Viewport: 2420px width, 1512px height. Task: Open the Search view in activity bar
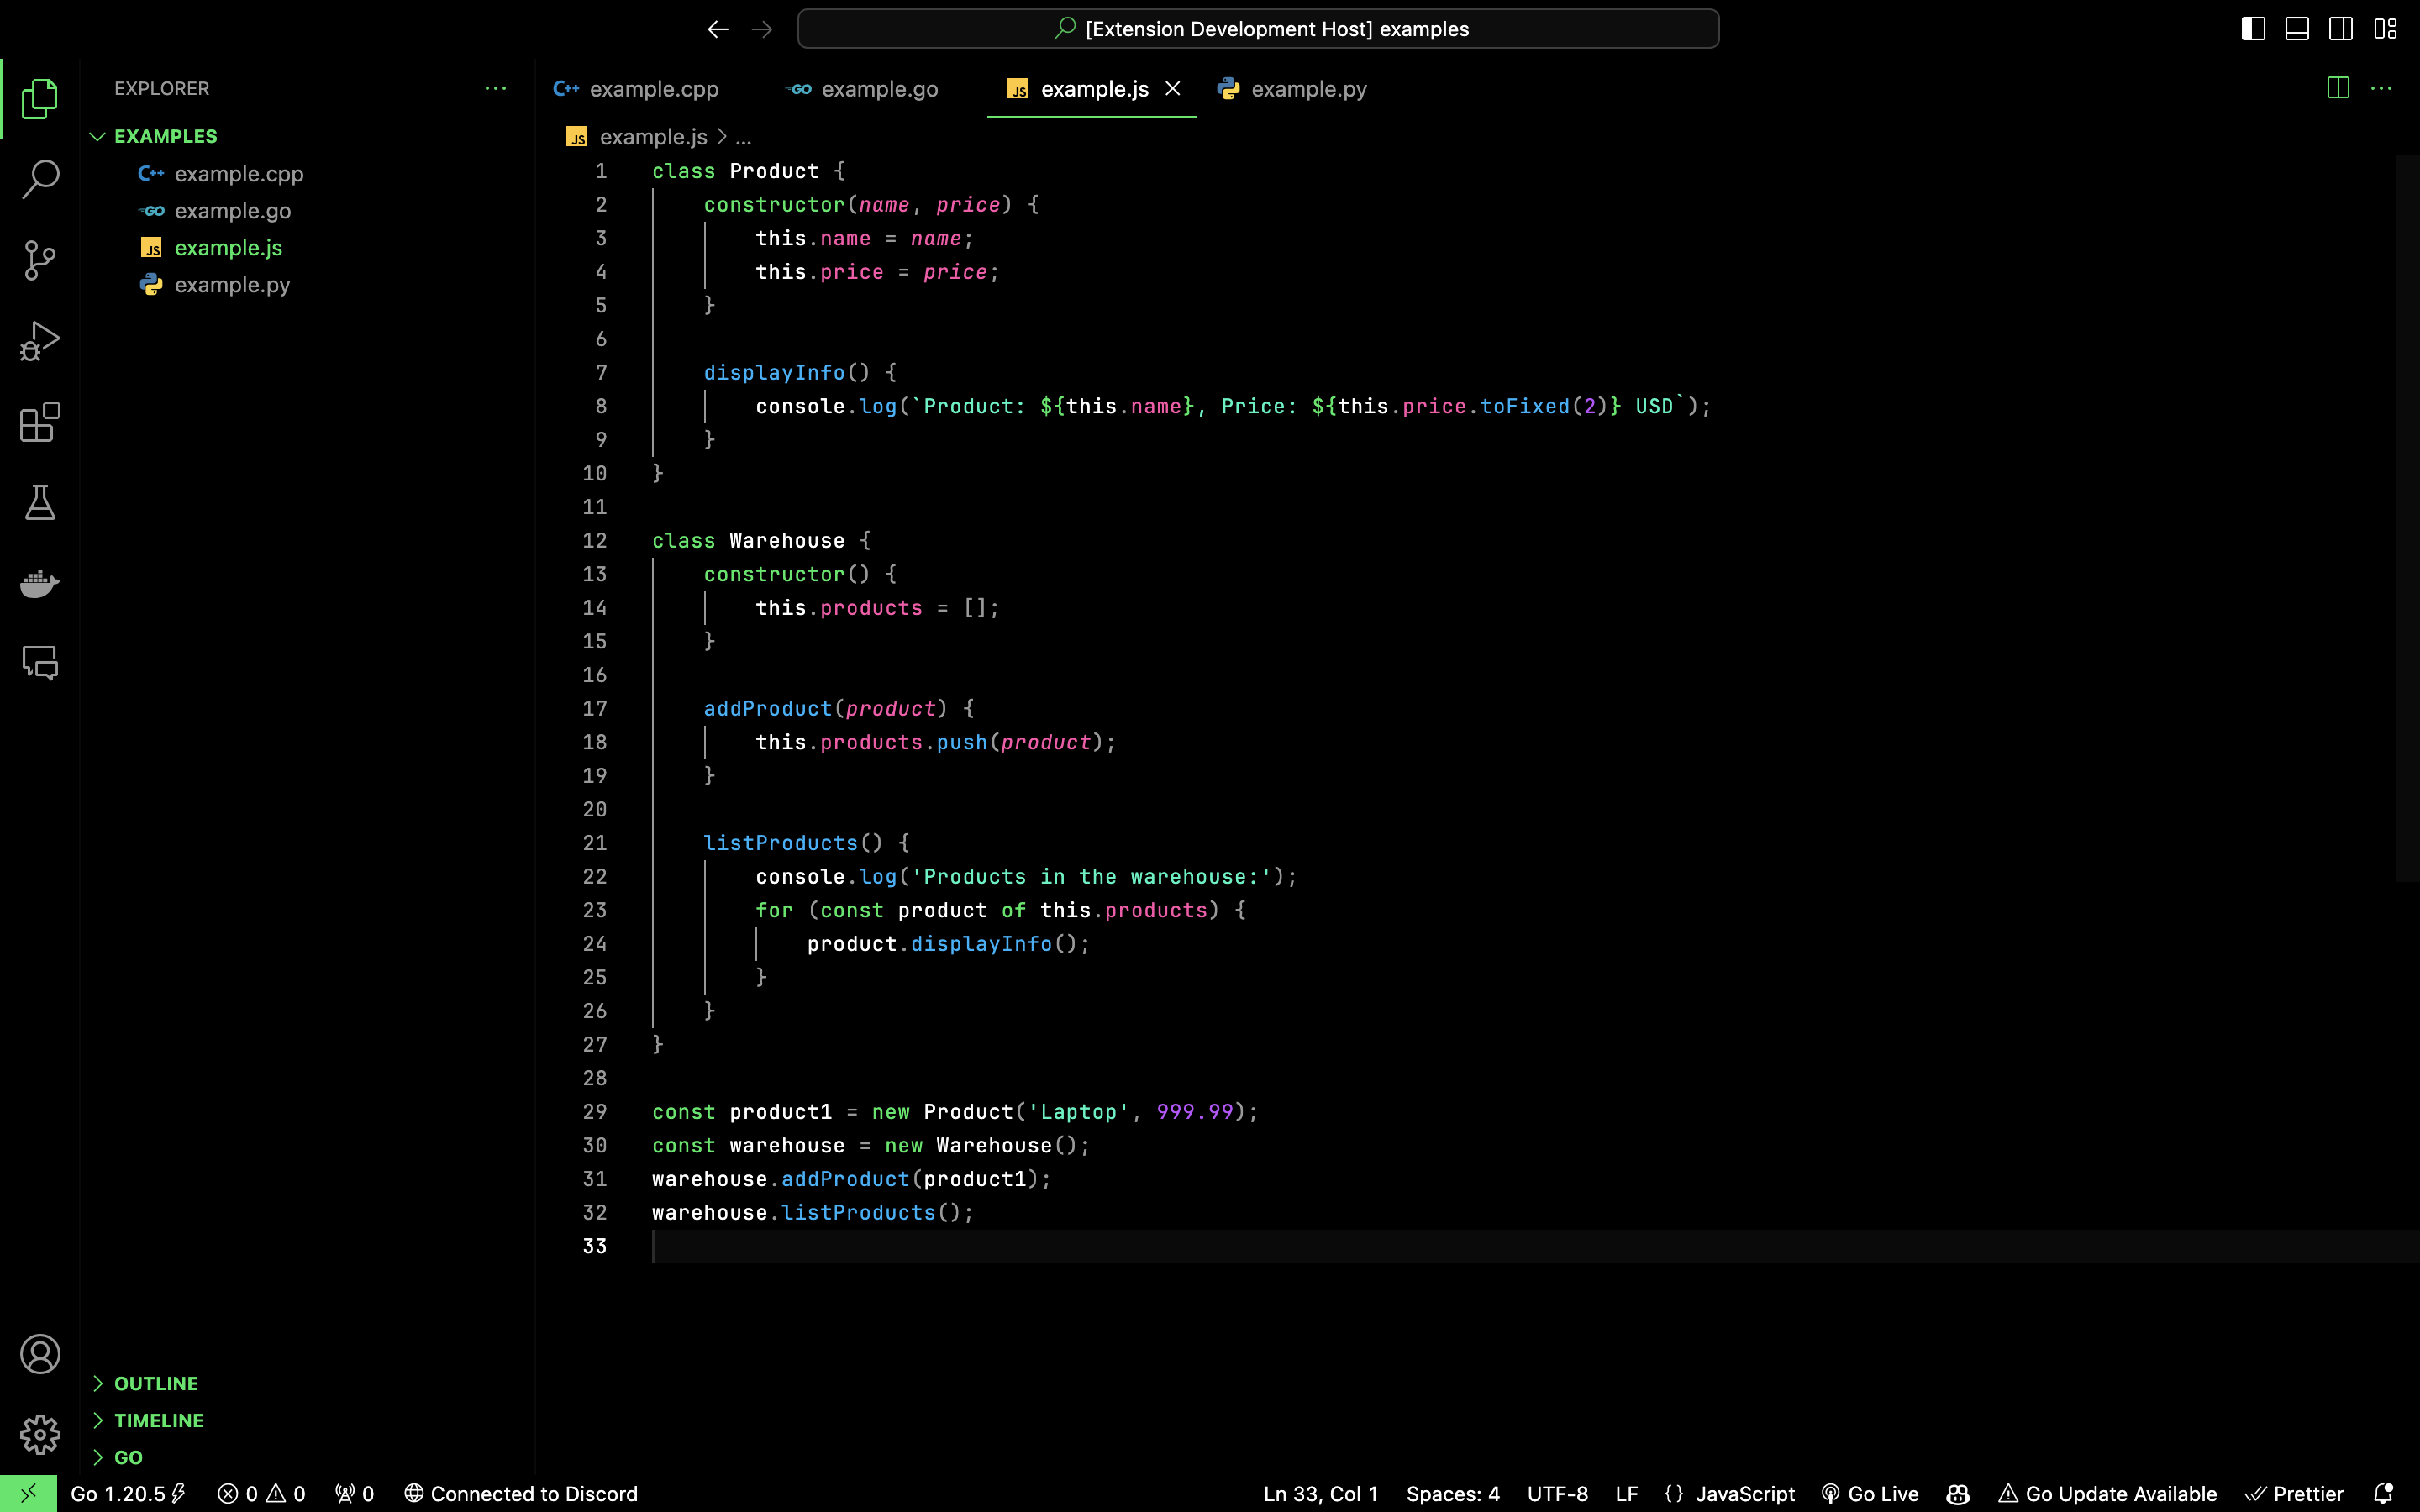[40, 180]
